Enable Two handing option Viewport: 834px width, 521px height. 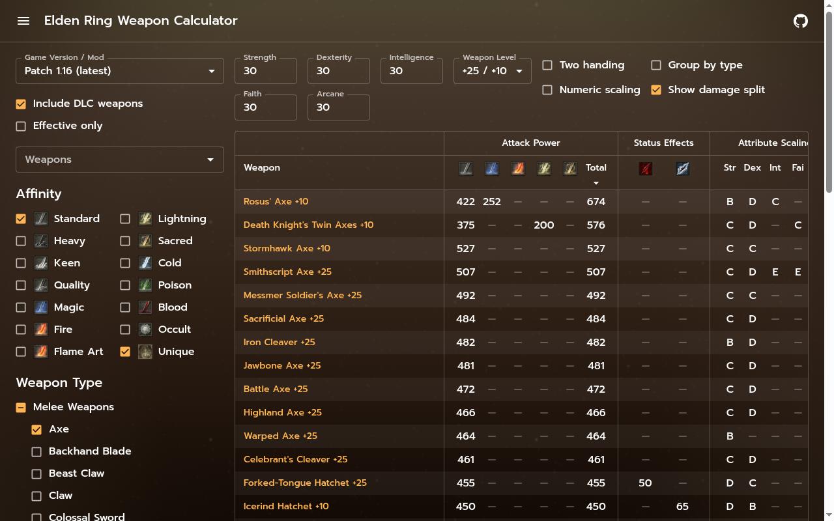[x=547, y=65]
